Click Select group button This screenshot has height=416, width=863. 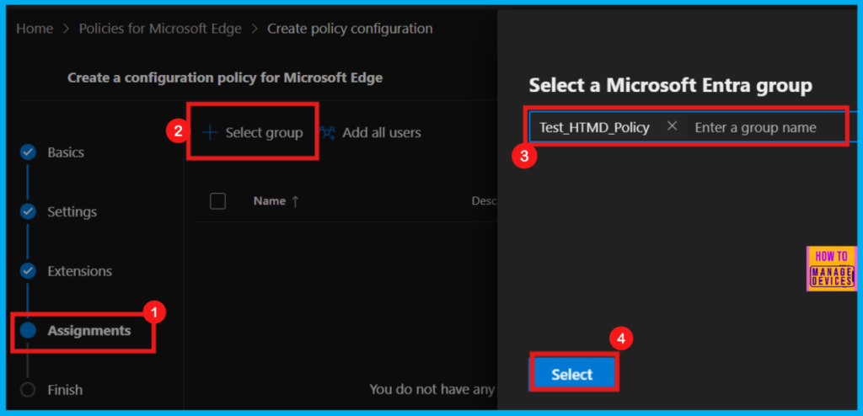pos(252,132)
